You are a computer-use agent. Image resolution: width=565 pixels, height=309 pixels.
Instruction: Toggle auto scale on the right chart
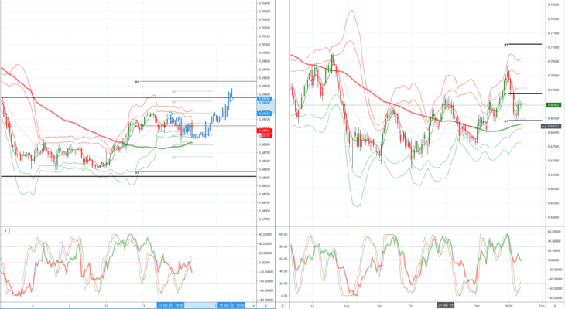[x=555, y=306]
